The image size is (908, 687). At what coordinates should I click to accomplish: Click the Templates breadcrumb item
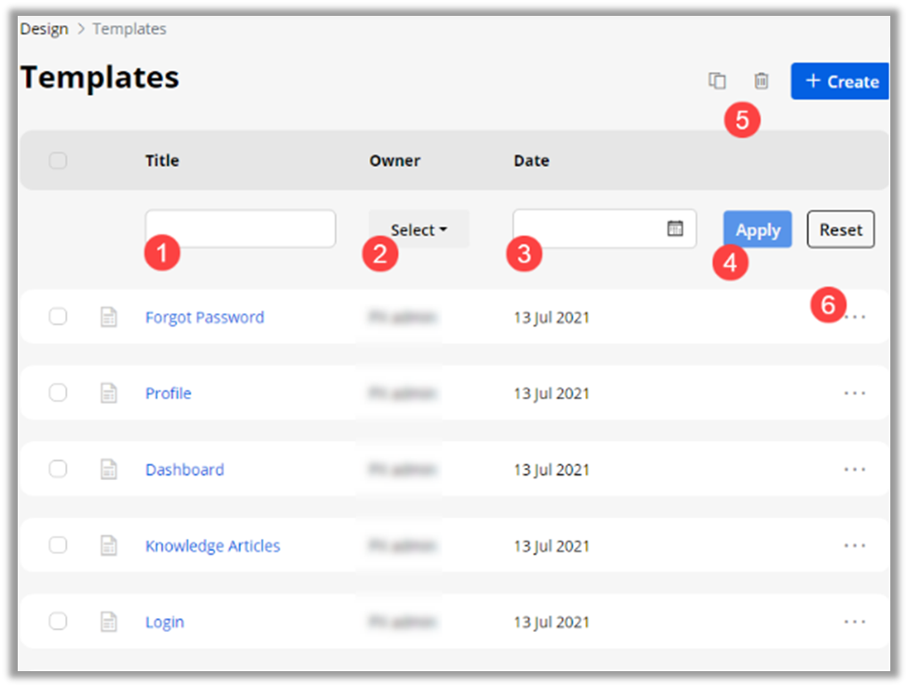[130, 29]
